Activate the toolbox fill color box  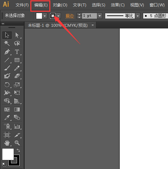pos(8,154)
